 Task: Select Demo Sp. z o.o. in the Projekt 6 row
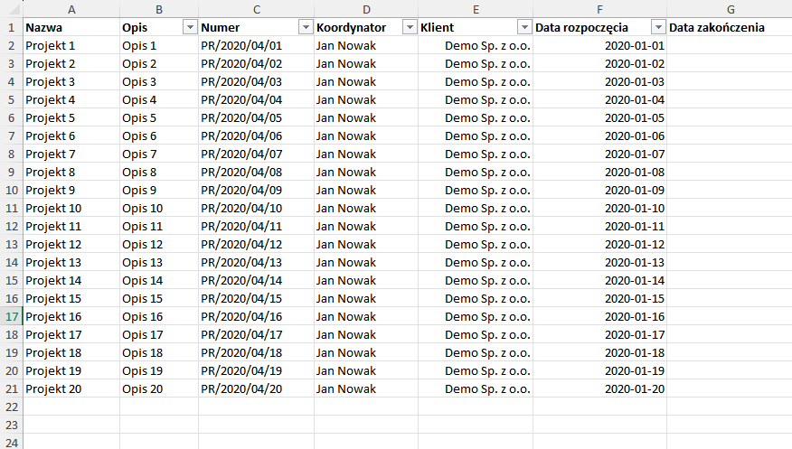click(476, 136)
